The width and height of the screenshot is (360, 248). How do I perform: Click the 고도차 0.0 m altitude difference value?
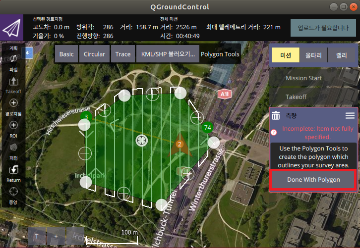tap(61, 27)
